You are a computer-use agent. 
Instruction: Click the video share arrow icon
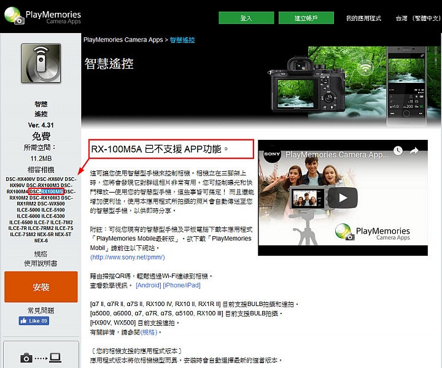(x=414, y=151)
